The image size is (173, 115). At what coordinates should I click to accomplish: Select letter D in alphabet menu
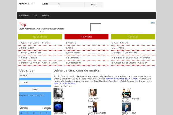[x=40, y=113]
